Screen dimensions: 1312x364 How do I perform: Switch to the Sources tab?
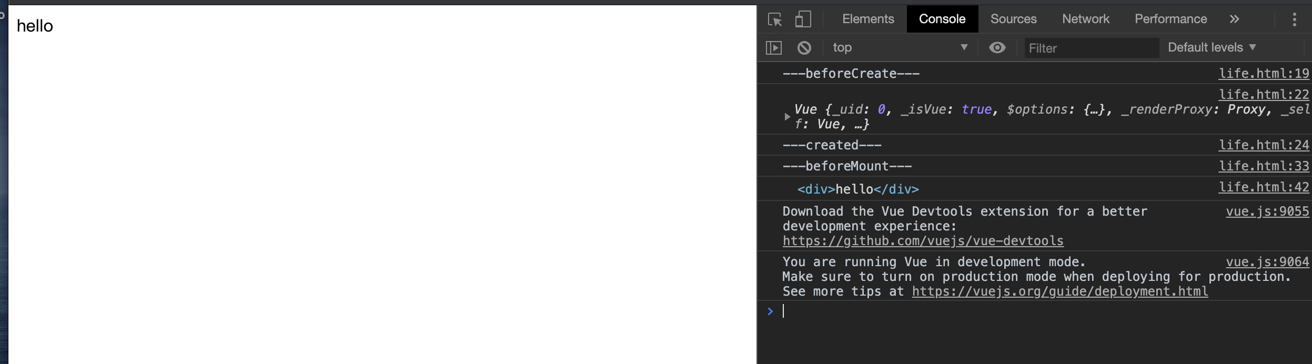(x=1013, y=19)
